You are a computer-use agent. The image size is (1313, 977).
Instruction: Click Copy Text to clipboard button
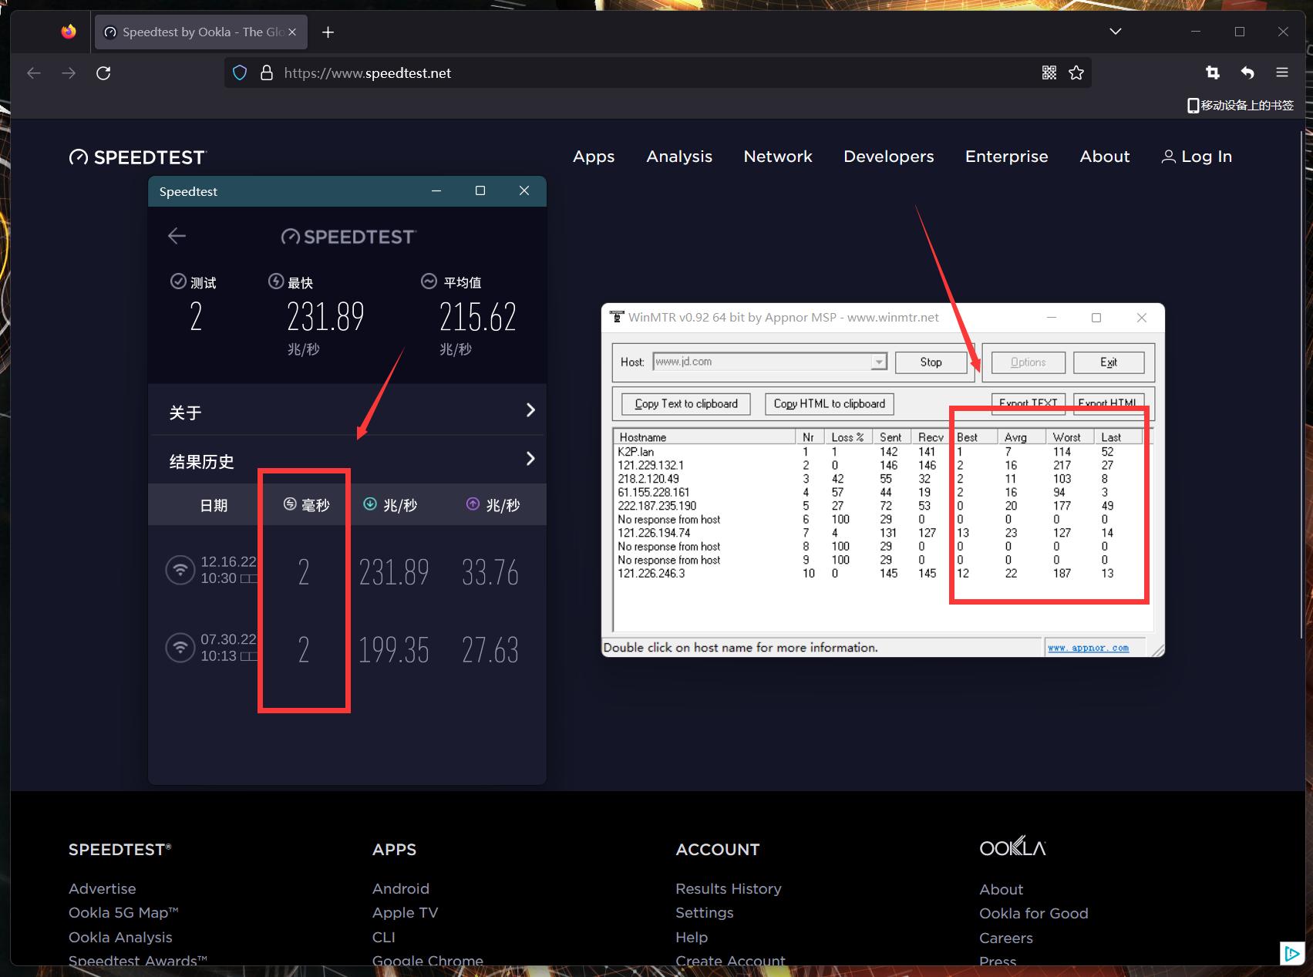685,404
